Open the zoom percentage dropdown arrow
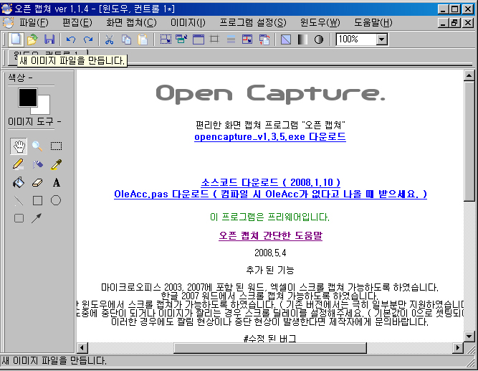 [x=381, y=39]
